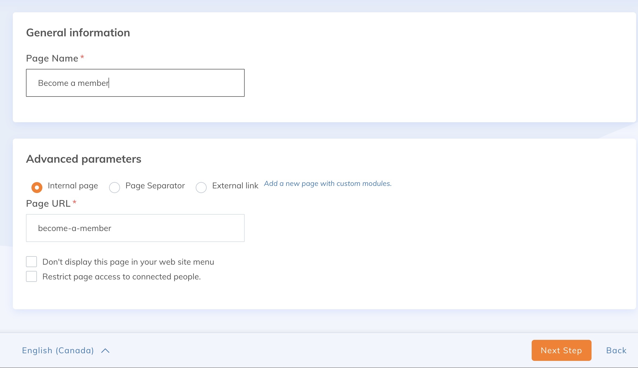Screen dimensions: 638x368
Task: Click the Next Step button
Action: point(561,350)
